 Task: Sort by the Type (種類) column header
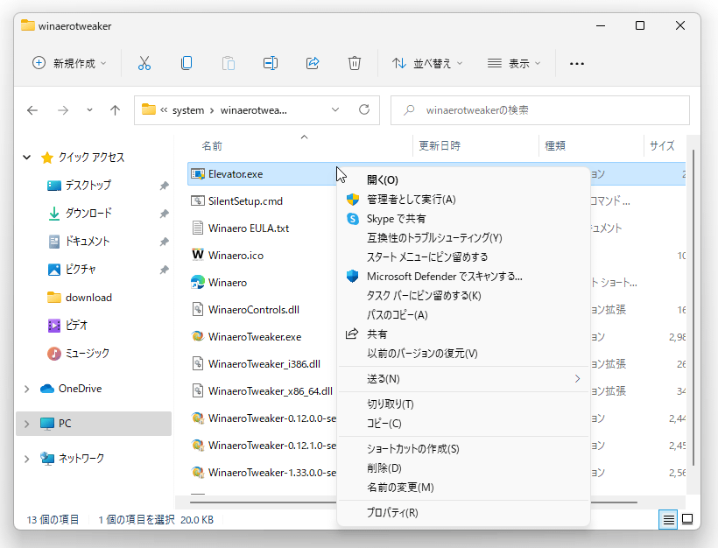tap(591, 145)
